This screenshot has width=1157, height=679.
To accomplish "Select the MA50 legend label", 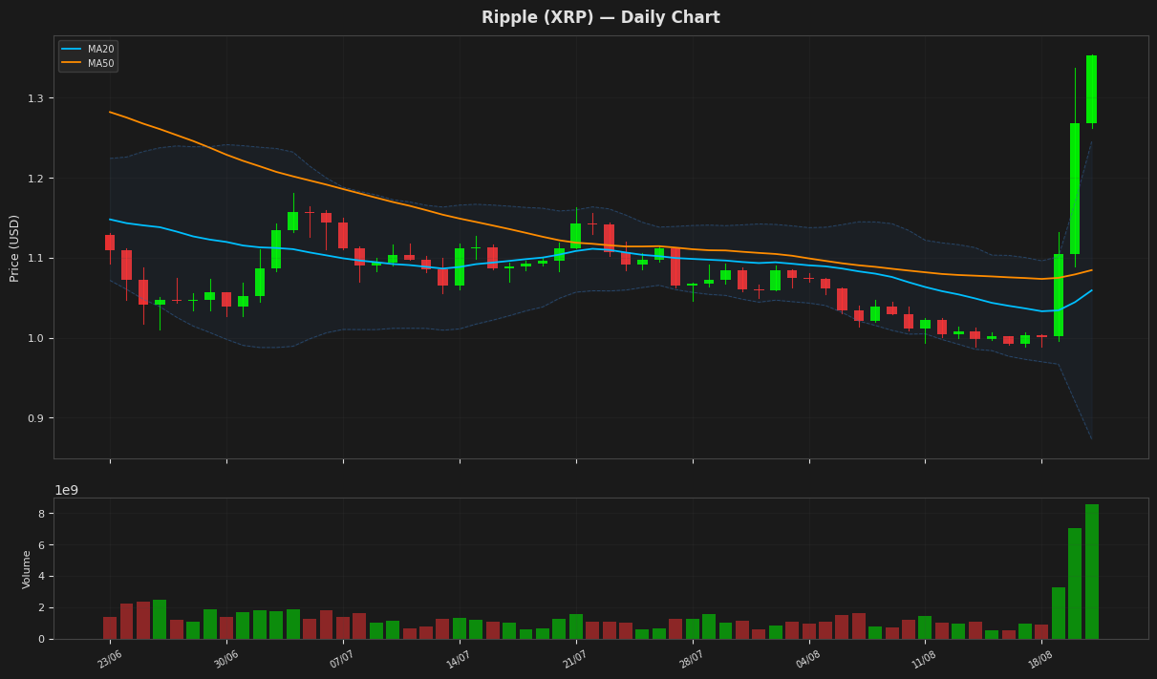I will (100, 64).
